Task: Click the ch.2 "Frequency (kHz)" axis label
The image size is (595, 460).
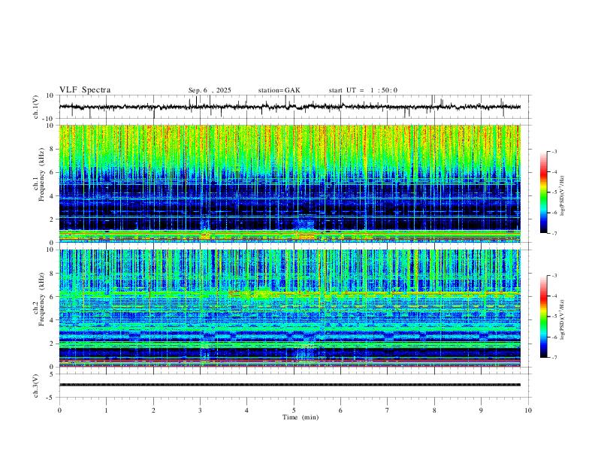Action: click(41, 299)
